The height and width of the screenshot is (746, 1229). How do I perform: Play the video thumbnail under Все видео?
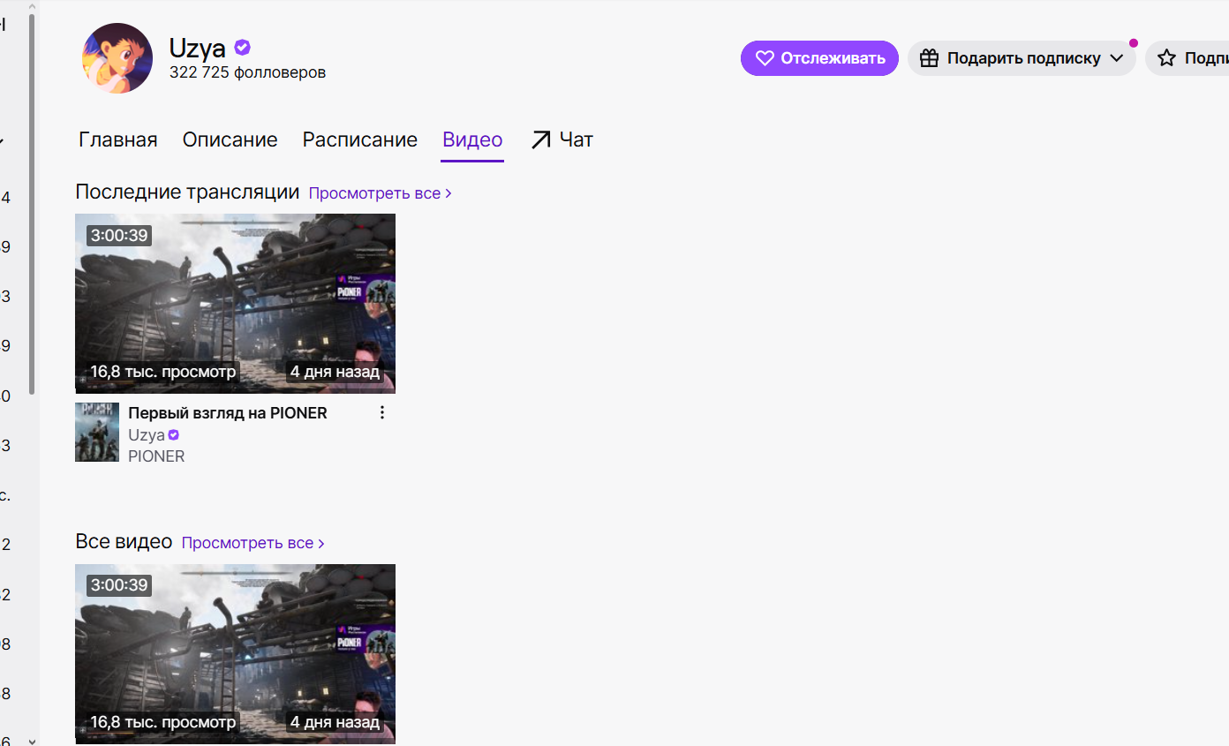point(235,654)
